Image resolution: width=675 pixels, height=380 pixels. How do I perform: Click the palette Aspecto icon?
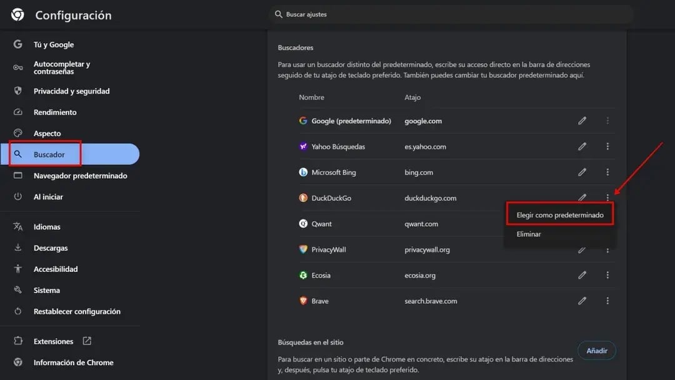[17, 132]
